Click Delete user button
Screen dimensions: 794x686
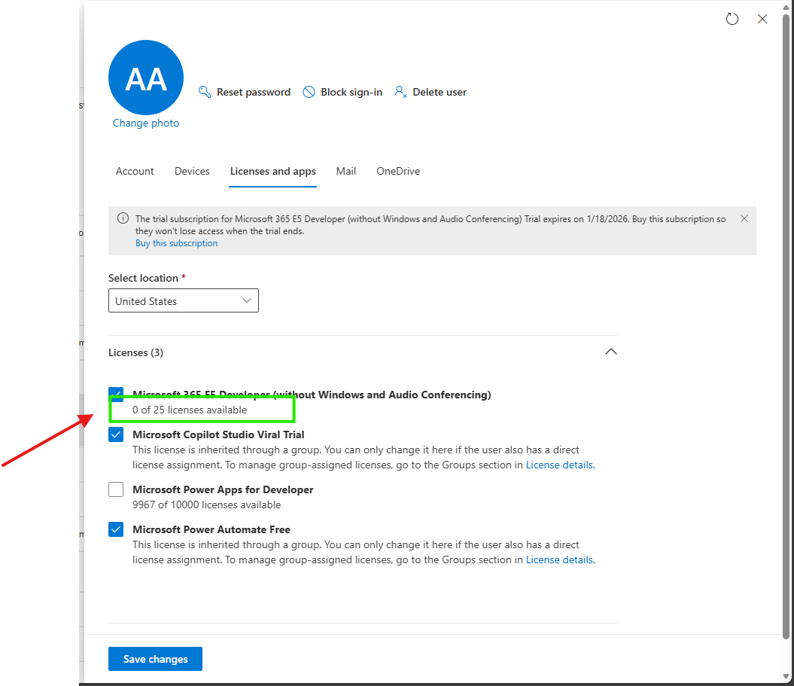(430, 92)
